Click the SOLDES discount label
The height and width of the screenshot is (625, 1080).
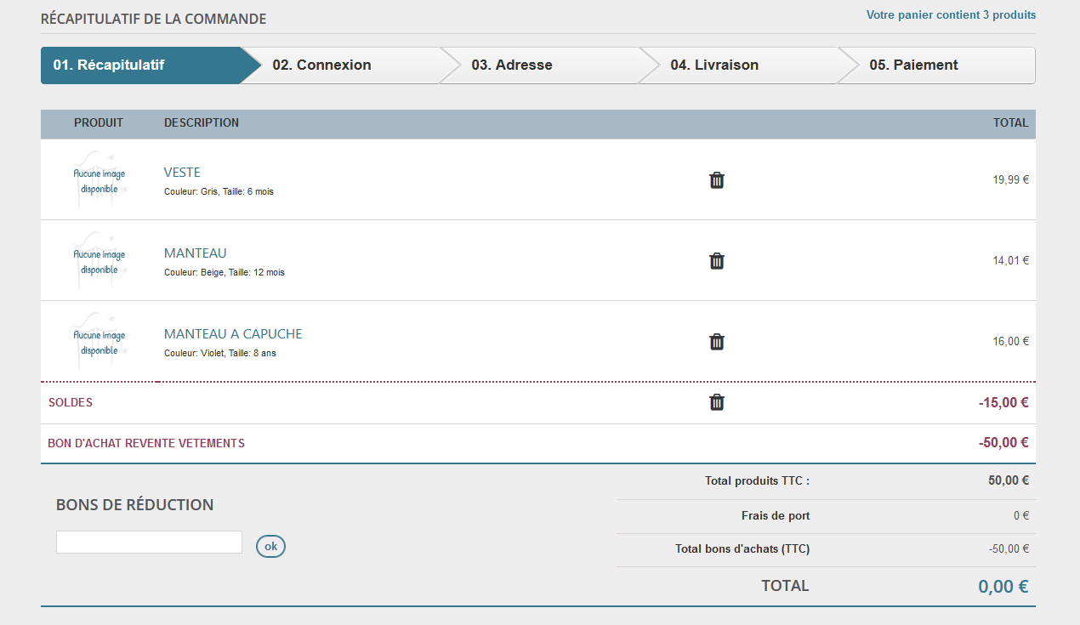click(x=71, y=402)
